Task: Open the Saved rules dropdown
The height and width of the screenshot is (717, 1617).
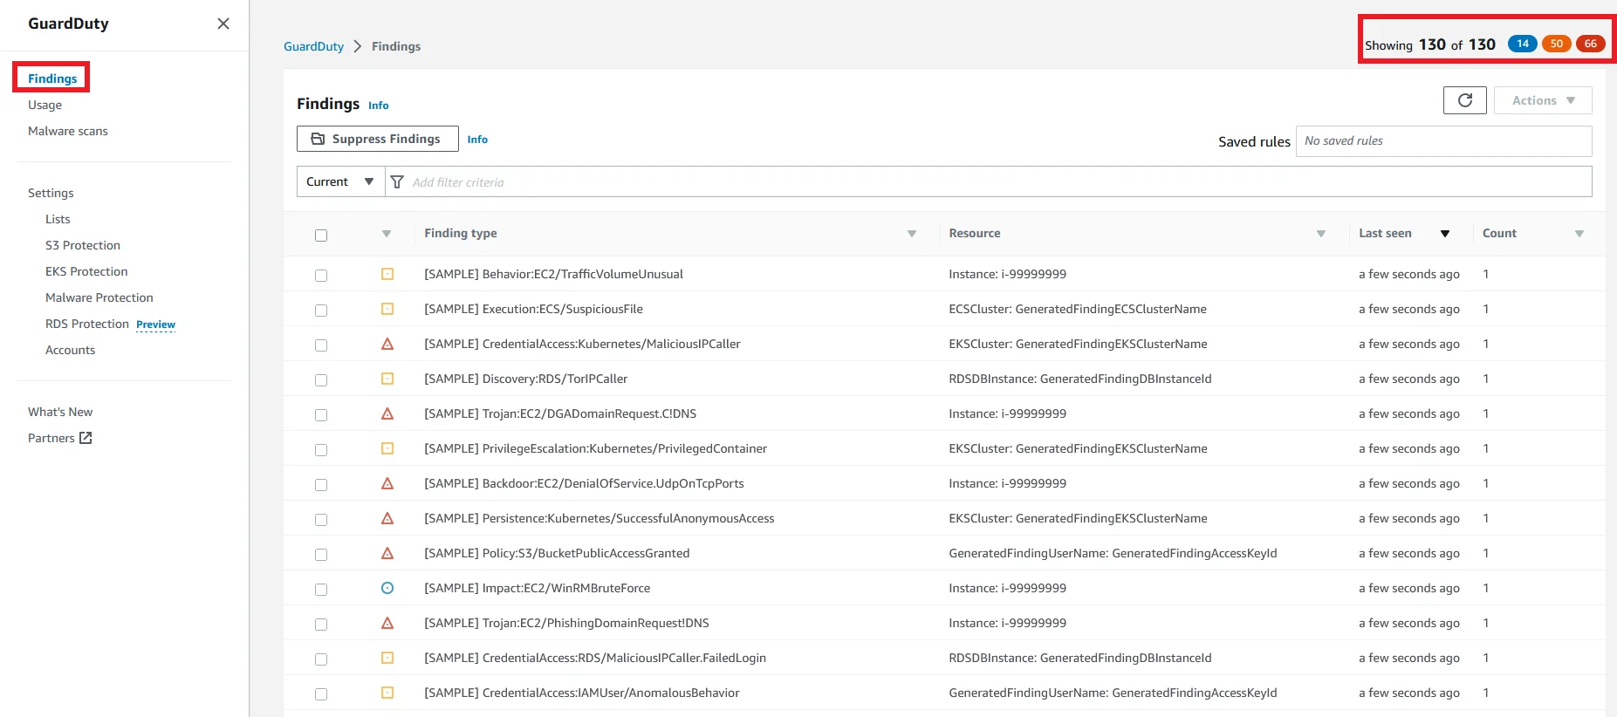Action: [1443, 141]
